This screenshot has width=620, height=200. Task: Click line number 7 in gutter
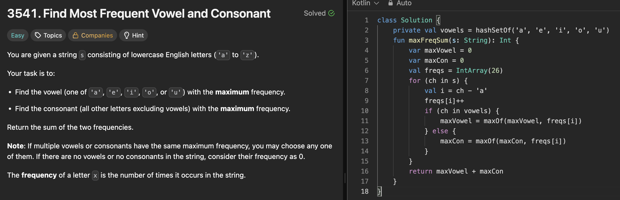click(366, 81)
